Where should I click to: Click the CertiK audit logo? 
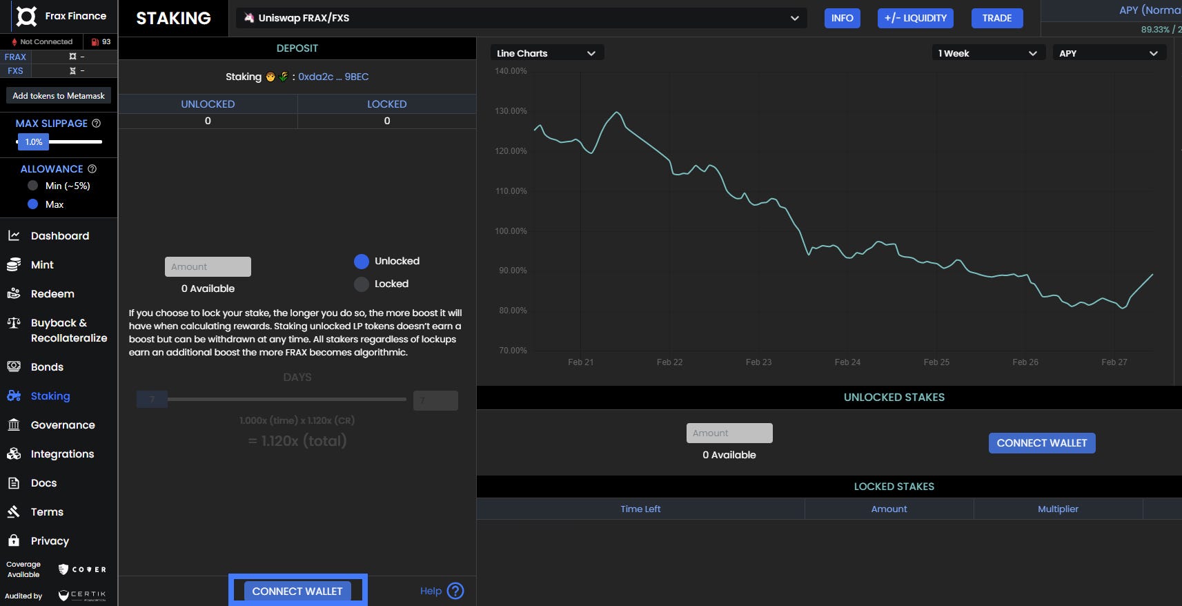(82, 595)
